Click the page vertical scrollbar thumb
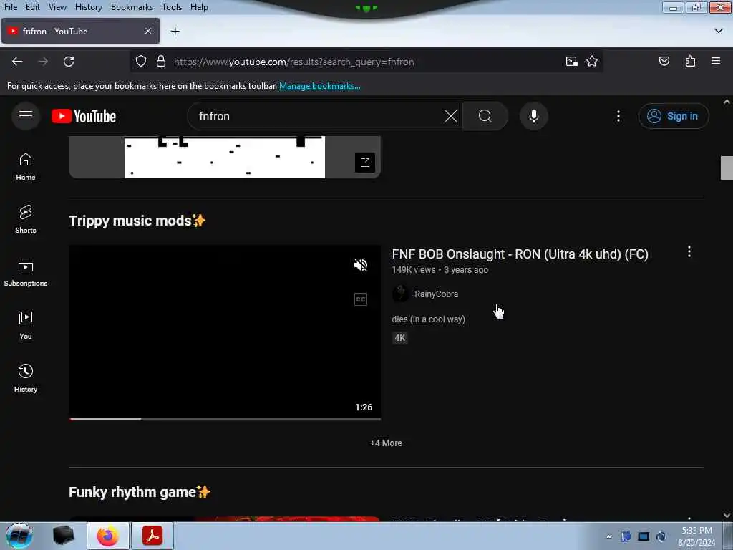This screenshot has width=733, height=550. (727, 168)
